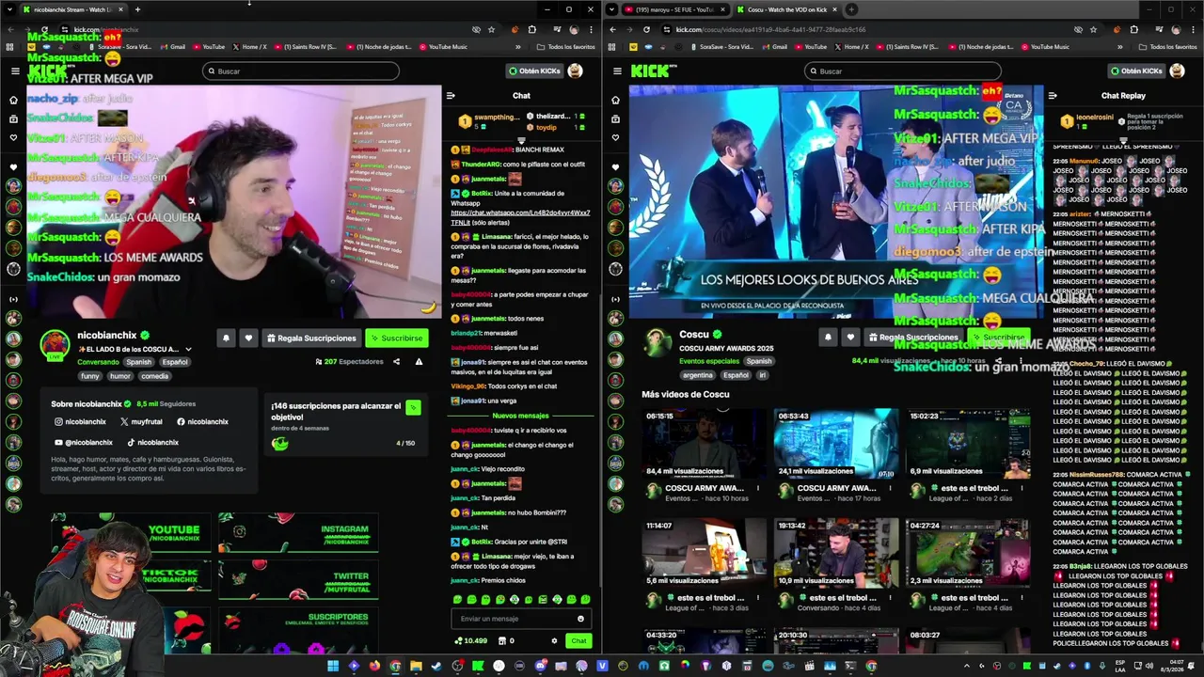The image size is (1204, 677).
Task: Open muyfrutal X profile link
Action: point(141,422)
